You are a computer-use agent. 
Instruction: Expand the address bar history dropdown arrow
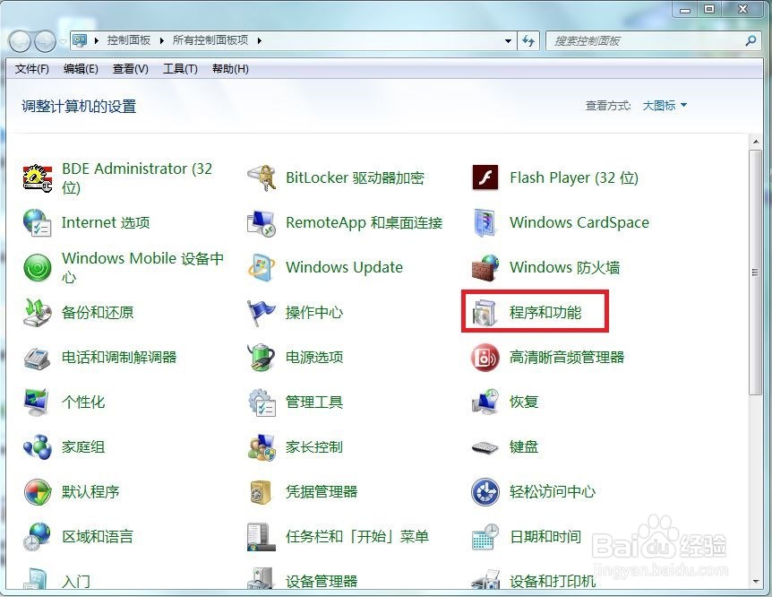tap(508, 41)
